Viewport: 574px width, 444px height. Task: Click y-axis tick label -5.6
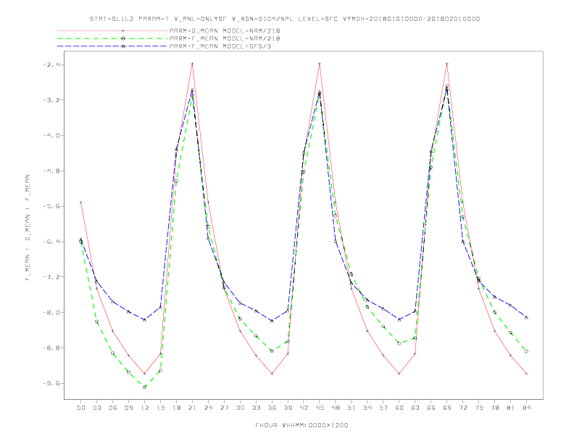(51, 206)
